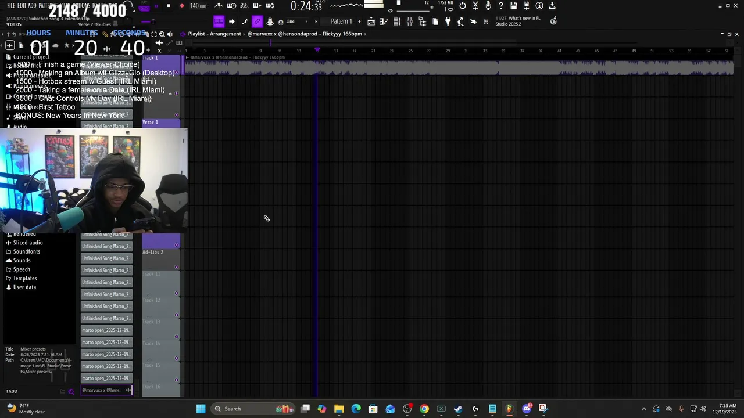Click the save new version icon

[527, 6]
